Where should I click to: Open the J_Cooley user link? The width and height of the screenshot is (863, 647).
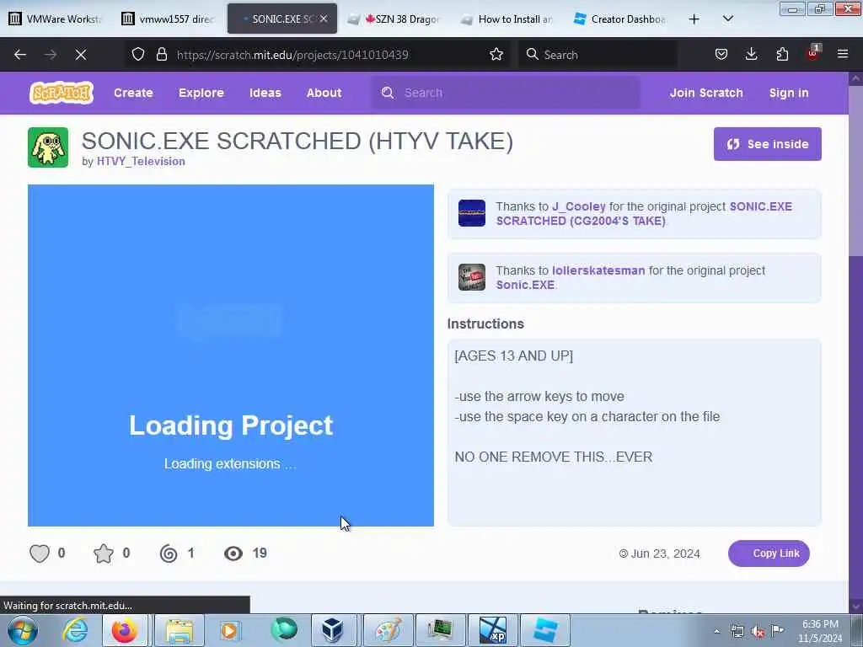(x=578, y=206)
